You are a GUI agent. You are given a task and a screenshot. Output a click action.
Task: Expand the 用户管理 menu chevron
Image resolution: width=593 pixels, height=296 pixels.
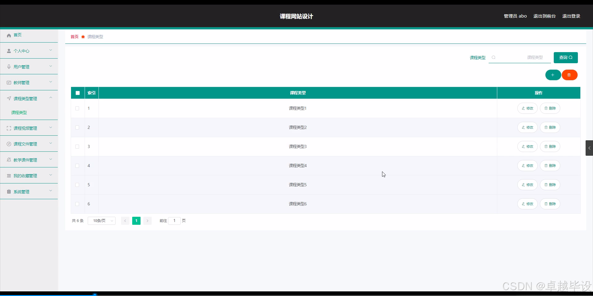(51, 66)
